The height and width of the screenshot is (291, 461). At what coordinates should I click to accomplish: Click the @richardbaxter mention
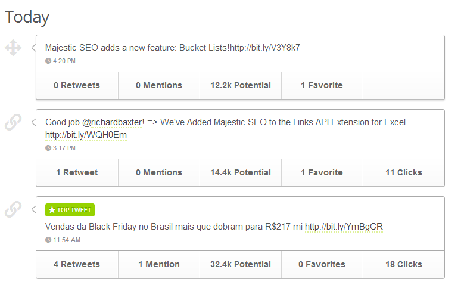click(113, 122)
